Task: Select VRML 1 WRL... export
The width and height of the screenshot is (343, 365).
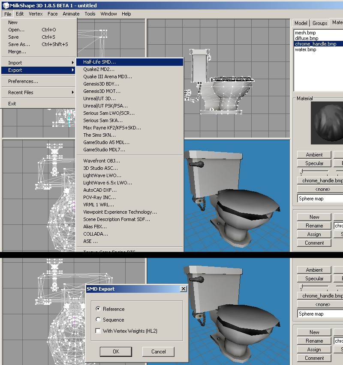Action: pos(130,205)
